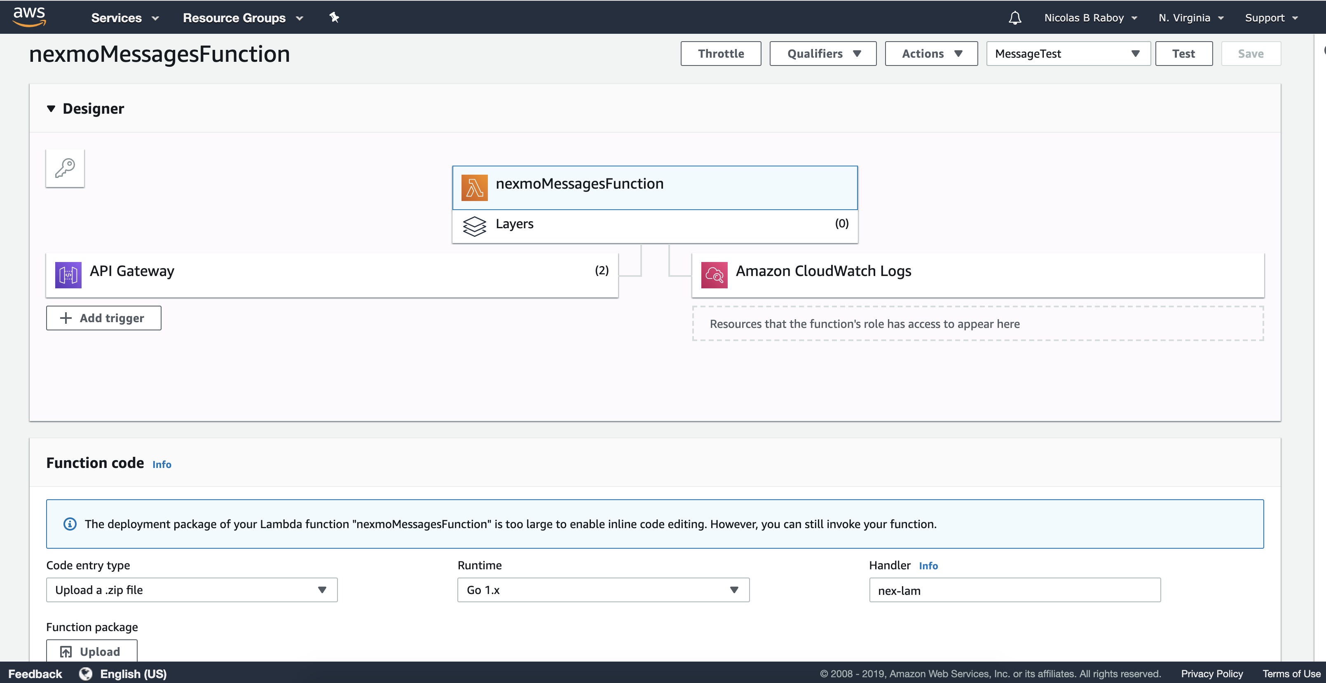Open Function code Info link

pos(162,464)
